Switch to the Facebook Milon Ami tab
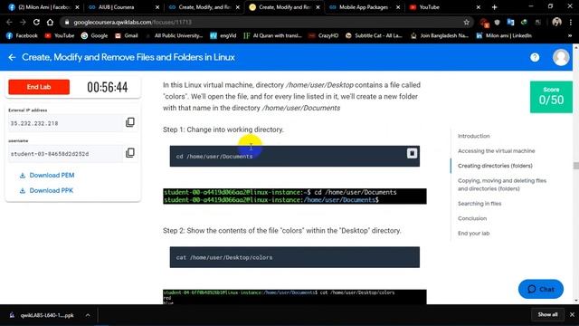The height and width of the screenshot is (326, 579). coord(44,7)
